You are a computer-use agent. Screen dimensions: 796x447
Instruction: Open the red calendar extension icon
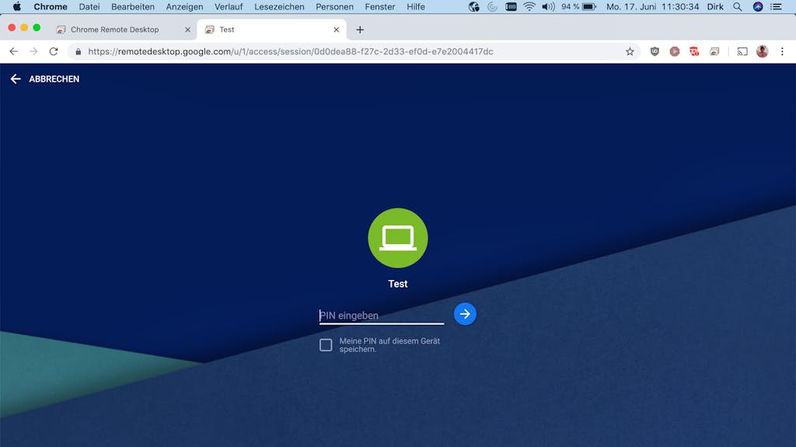click(x=694, y=51)
